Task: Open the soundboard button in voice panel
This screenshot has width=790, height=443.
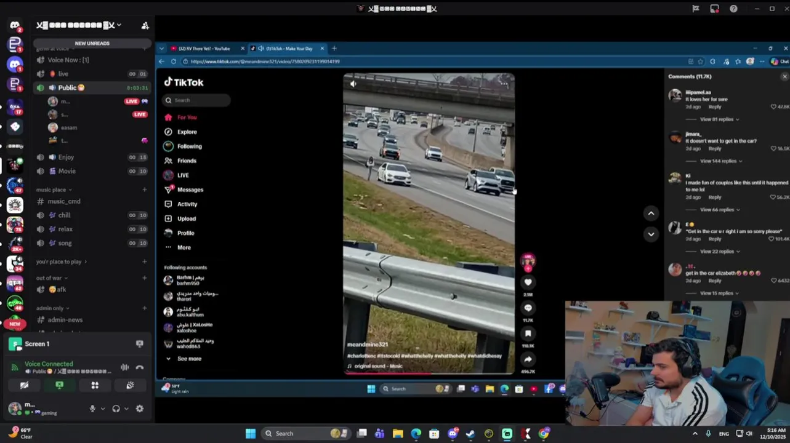Action: click(130, 385)
